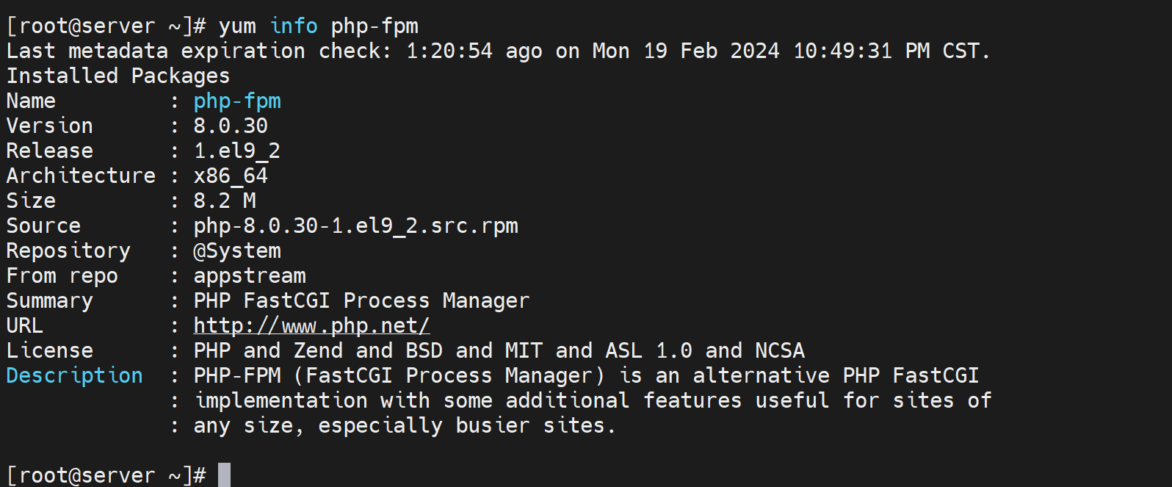Click the 'Last metadata expiration check' line
The image size is (1172, 487).
click(498, 51)
